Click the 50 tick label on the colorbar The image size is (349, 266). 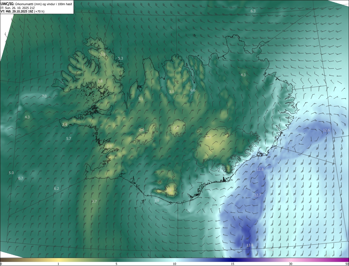pos(347,264)
